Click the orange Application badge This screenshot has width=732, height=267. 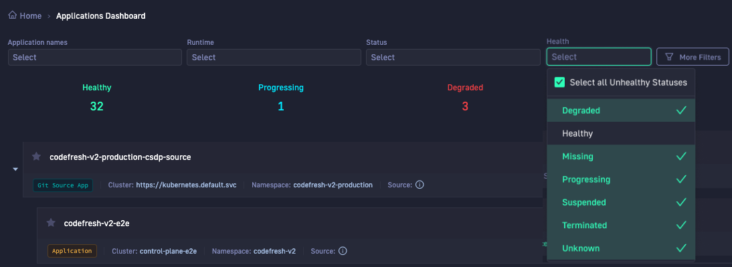(72, 251)
